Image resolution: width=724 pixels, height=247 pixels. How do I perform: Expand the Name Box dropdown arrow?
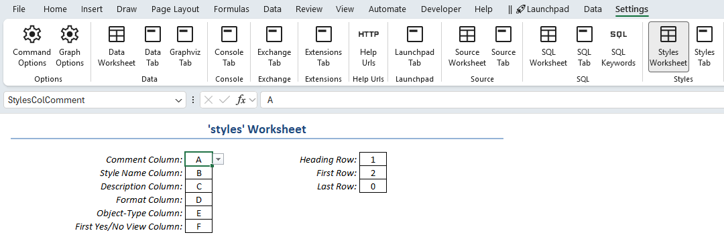tap(179, 100)
